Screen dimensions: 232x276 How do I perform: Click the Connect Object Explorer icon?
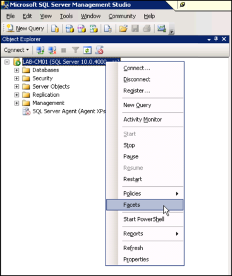click(x=40, y=50)
